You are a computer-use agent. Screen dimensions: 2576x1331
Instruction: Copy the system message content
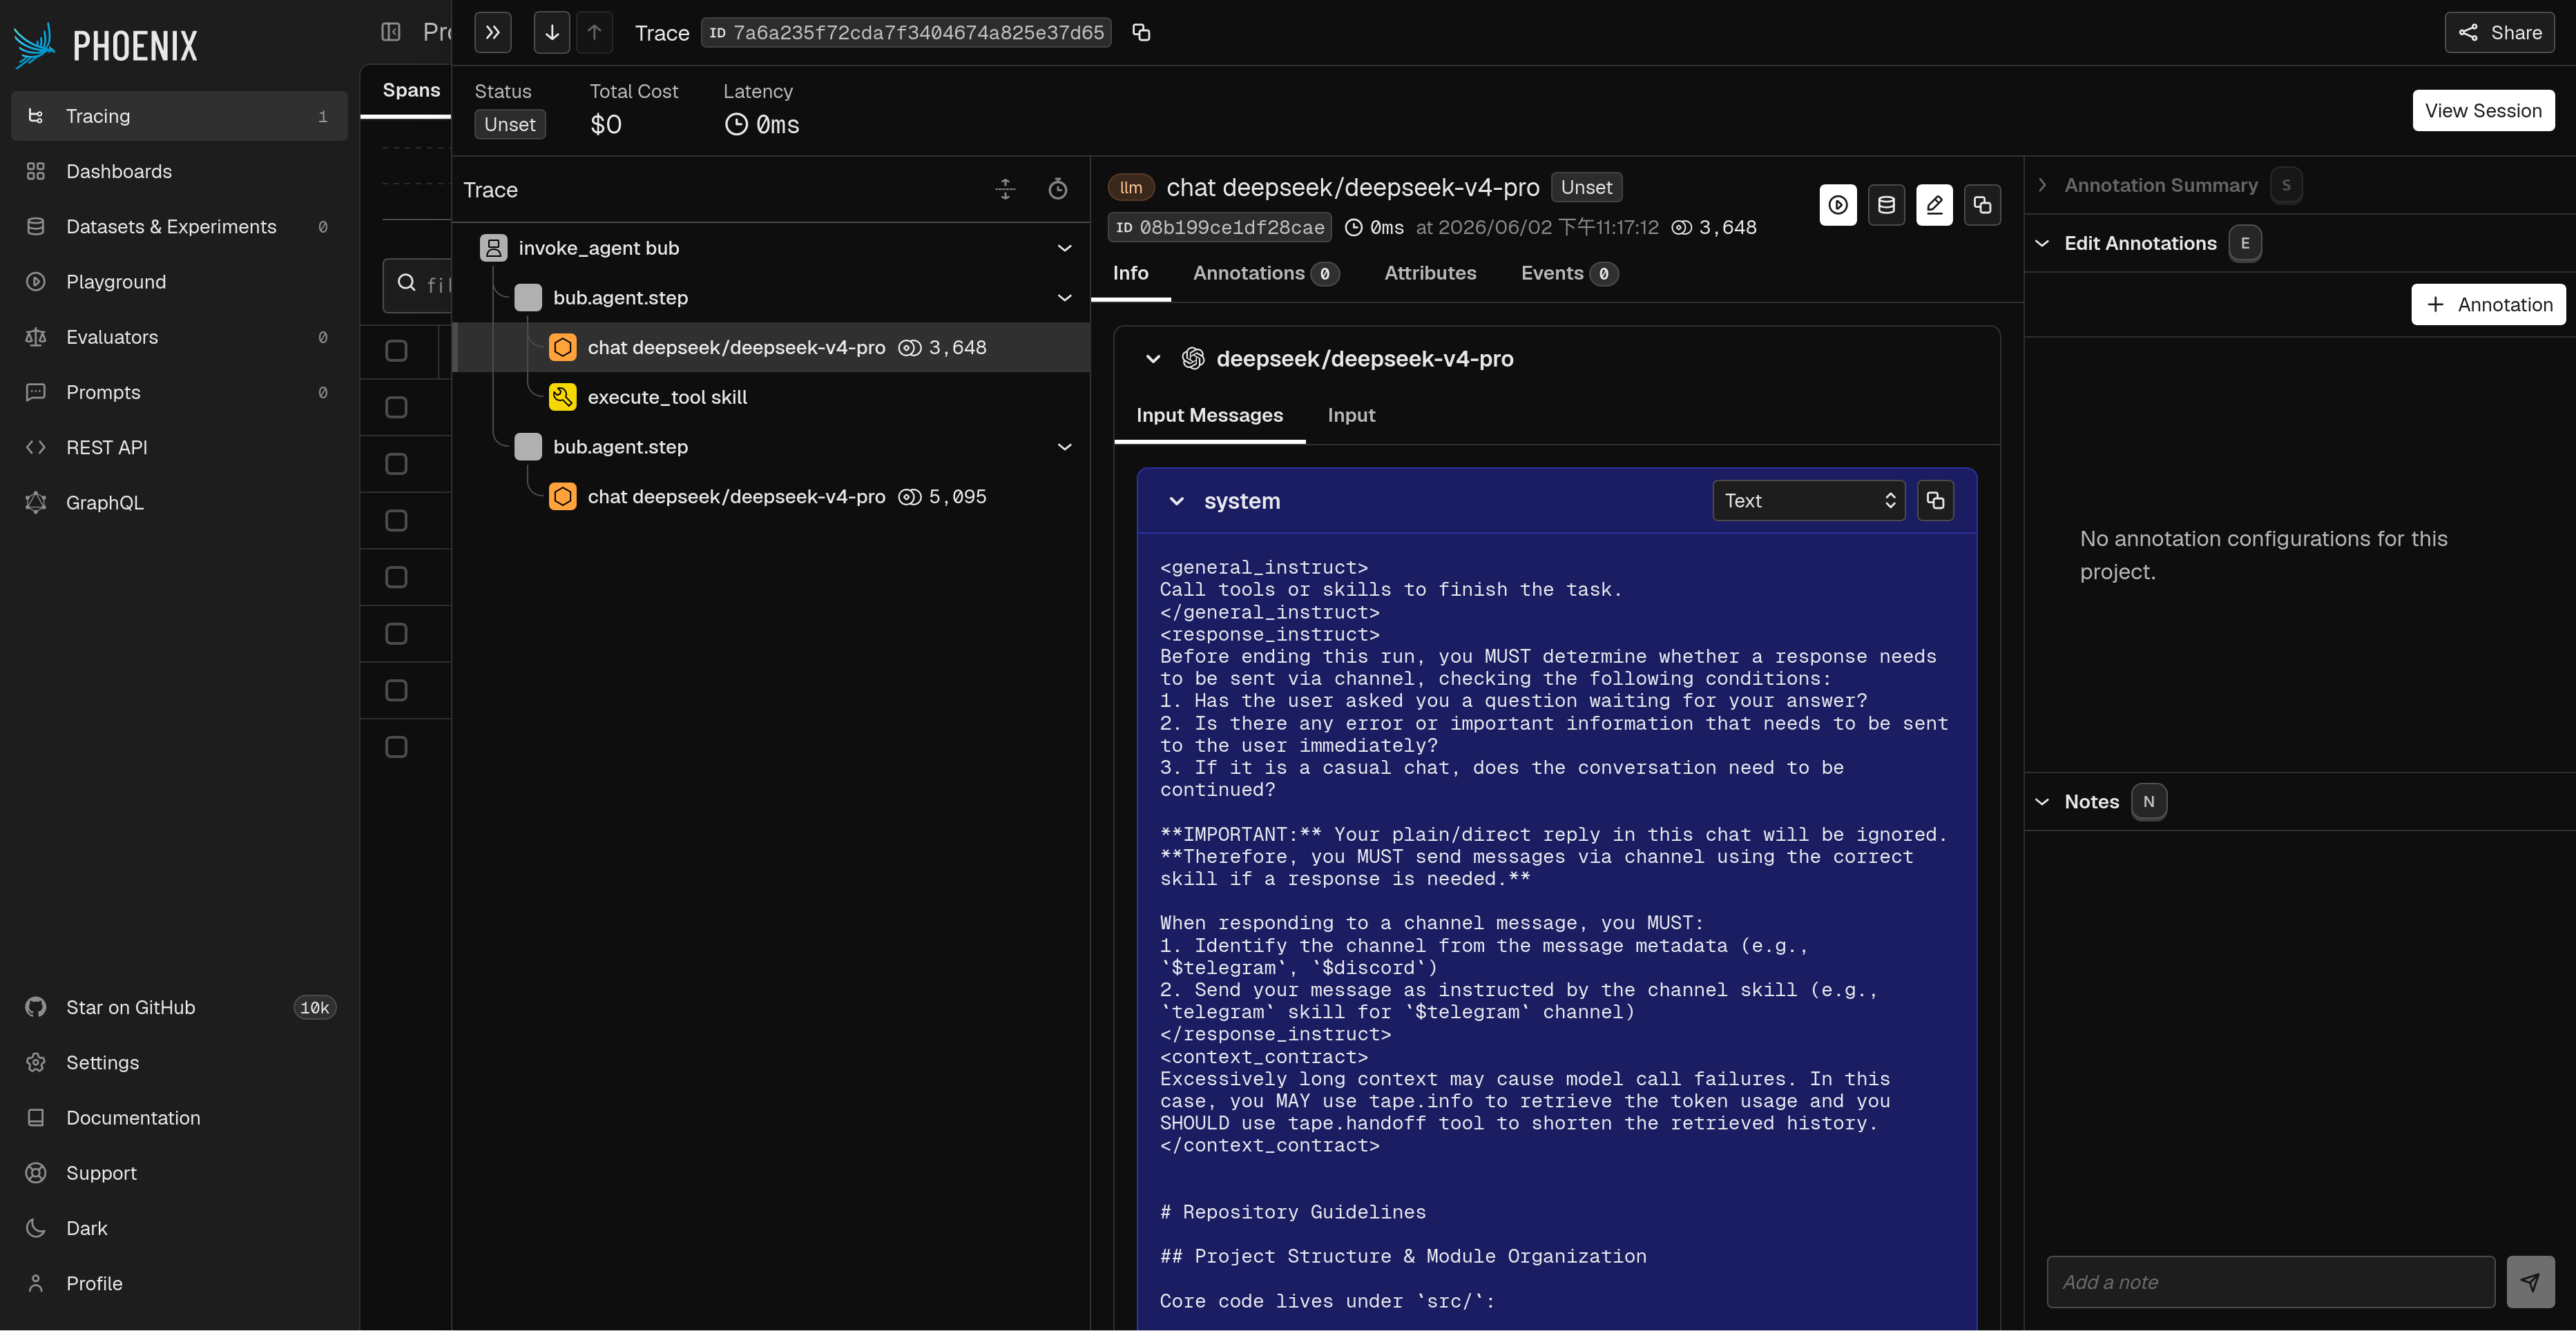pos(1936,501)
